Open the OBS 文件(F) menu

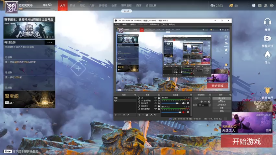point(117,24)
